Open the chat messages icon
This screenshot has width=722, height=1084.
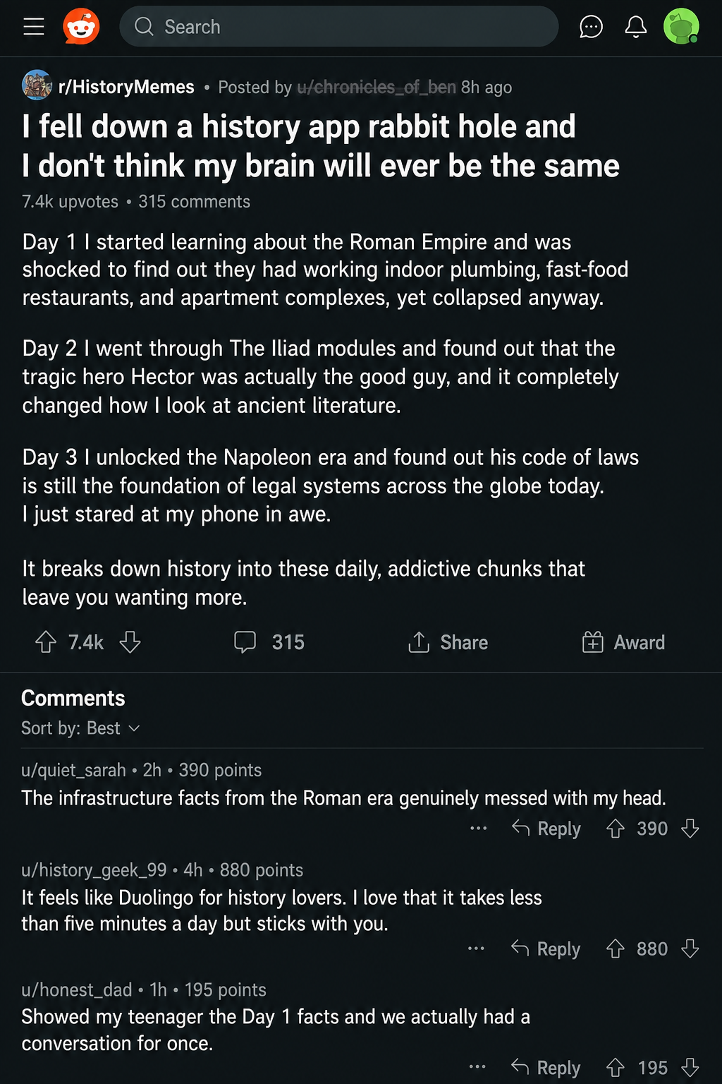coord(591,27)
